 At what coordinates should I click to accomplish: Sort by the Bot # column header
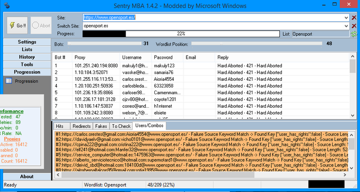pyautogui.click(x=62, y=57)
